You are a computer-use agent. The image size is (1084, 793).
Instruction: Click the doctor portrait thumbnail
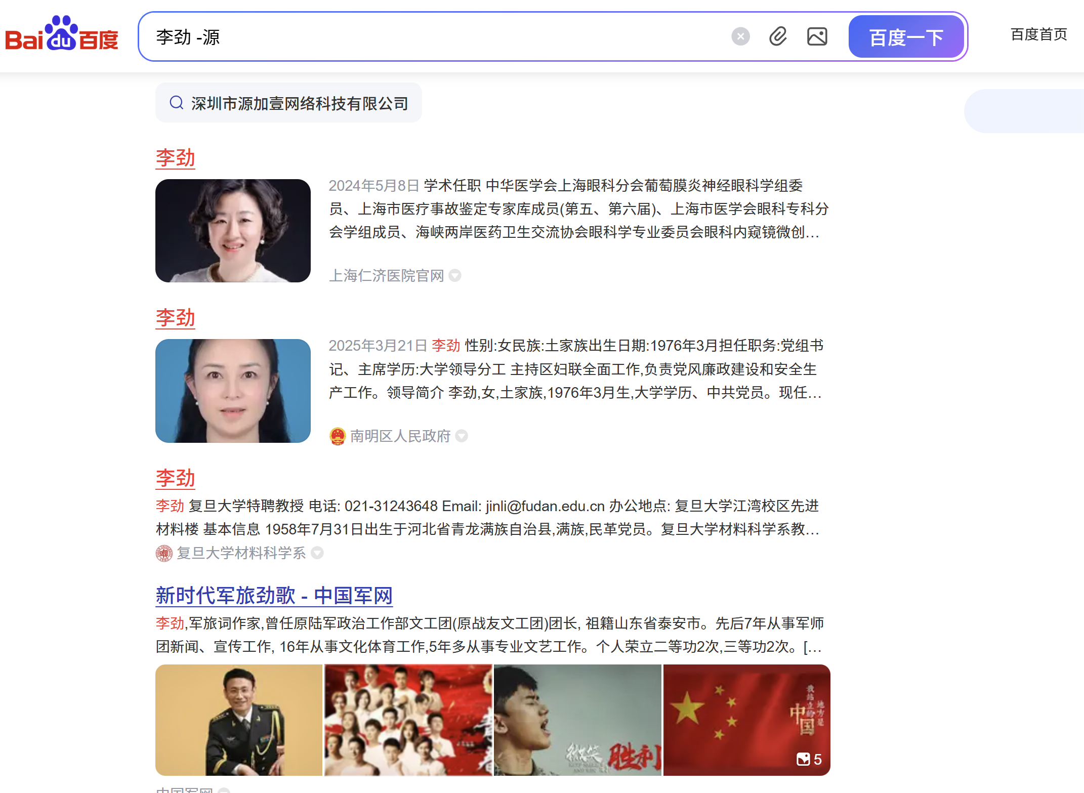[233, 231]
